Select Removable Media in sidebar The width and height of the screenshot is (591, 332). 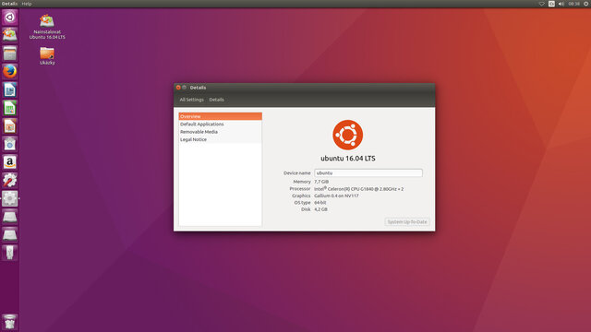220,132
